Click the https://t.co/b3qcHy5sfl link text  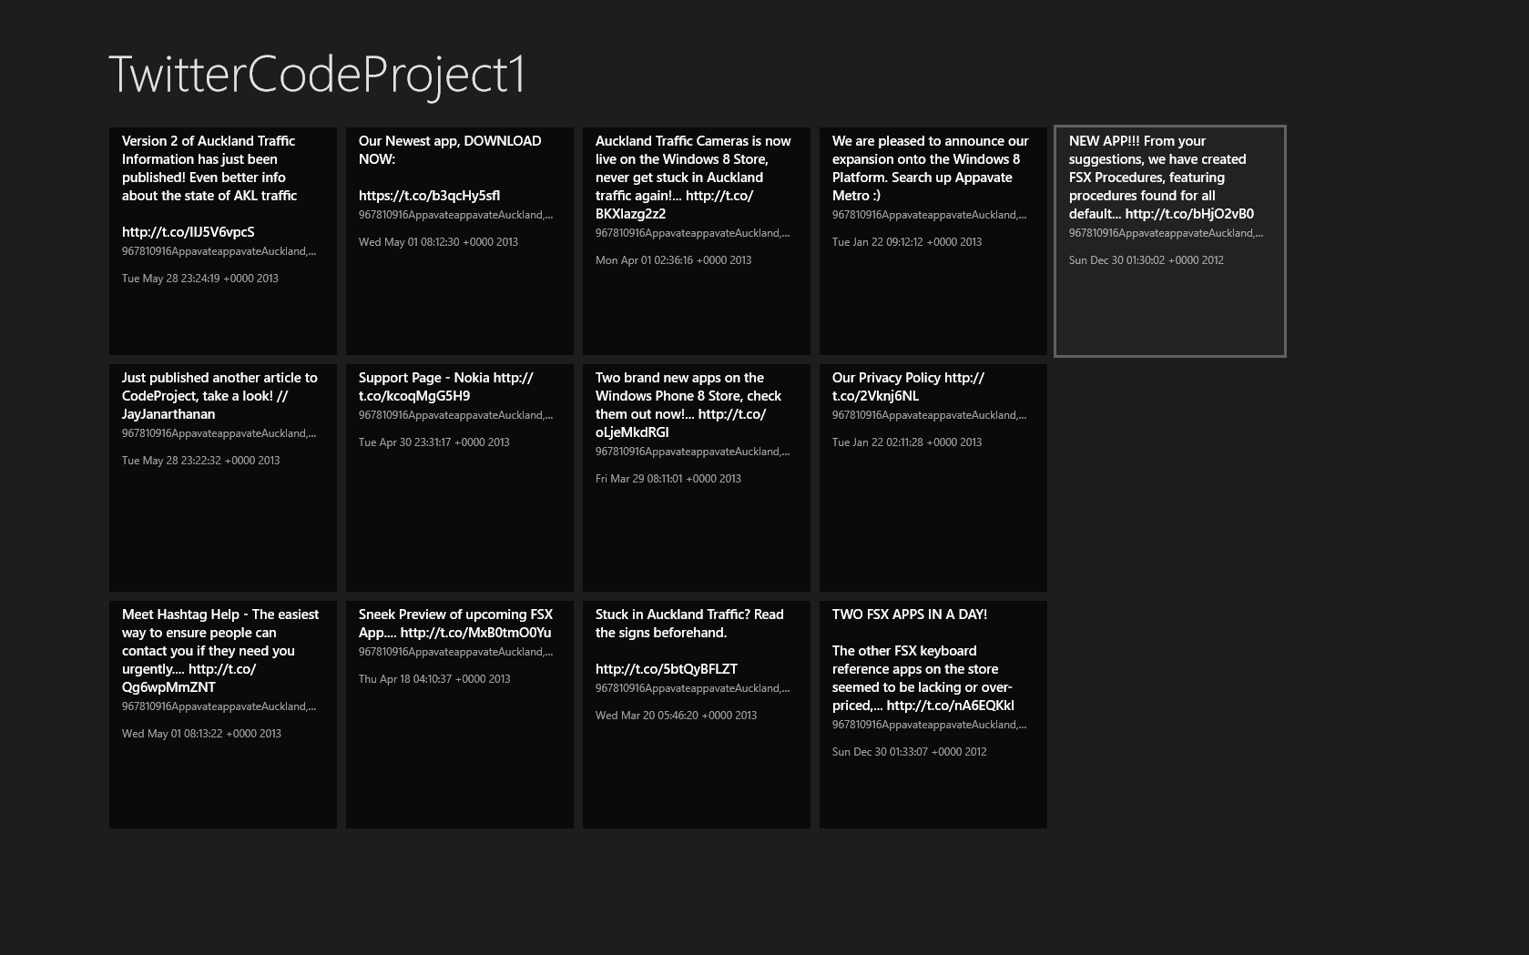(429, 196)
